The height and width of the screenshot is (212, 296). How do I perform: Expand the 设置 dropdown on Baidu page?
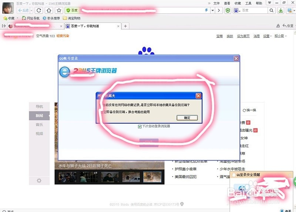tap(267, 36)
